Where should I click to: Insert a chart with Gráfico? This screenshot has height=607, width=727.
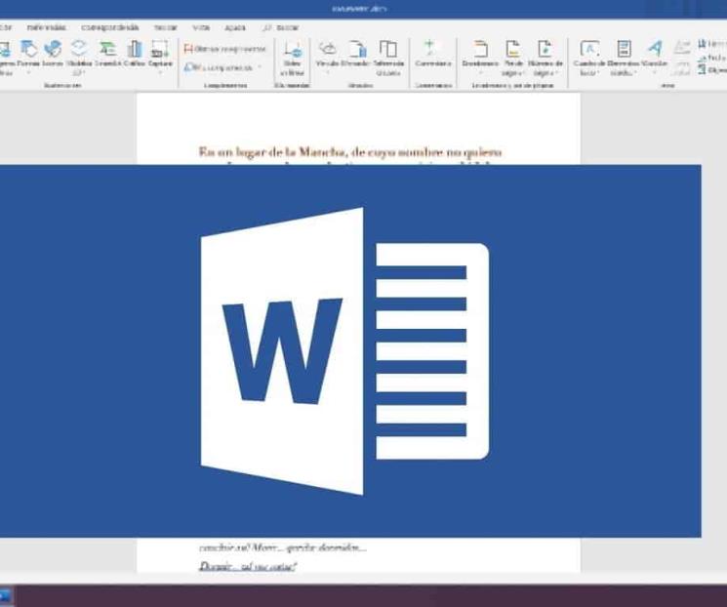point(135,55)
